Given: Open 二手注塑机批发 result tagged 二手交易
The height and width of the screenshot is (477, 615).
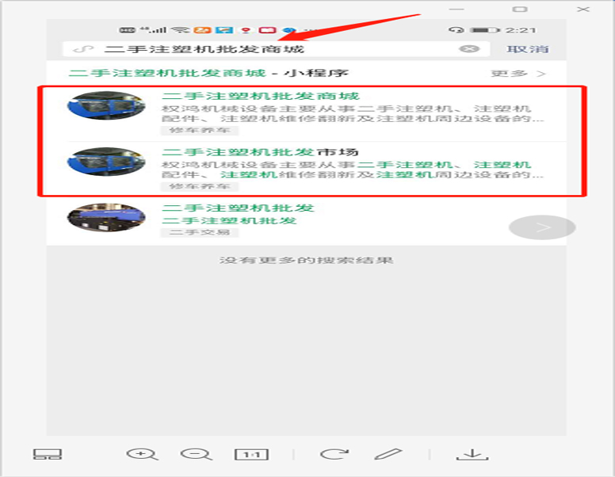Looking at the screenshot, I should [307, 220].
